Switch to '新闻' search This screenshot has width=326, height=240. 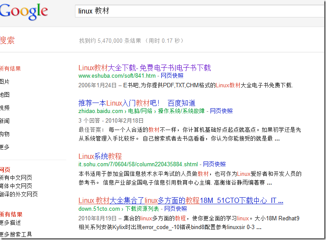[5, 121]
